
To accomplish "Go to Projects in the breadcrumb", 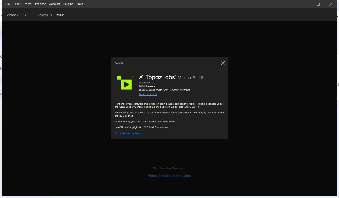I will click(x=42, y=15).
